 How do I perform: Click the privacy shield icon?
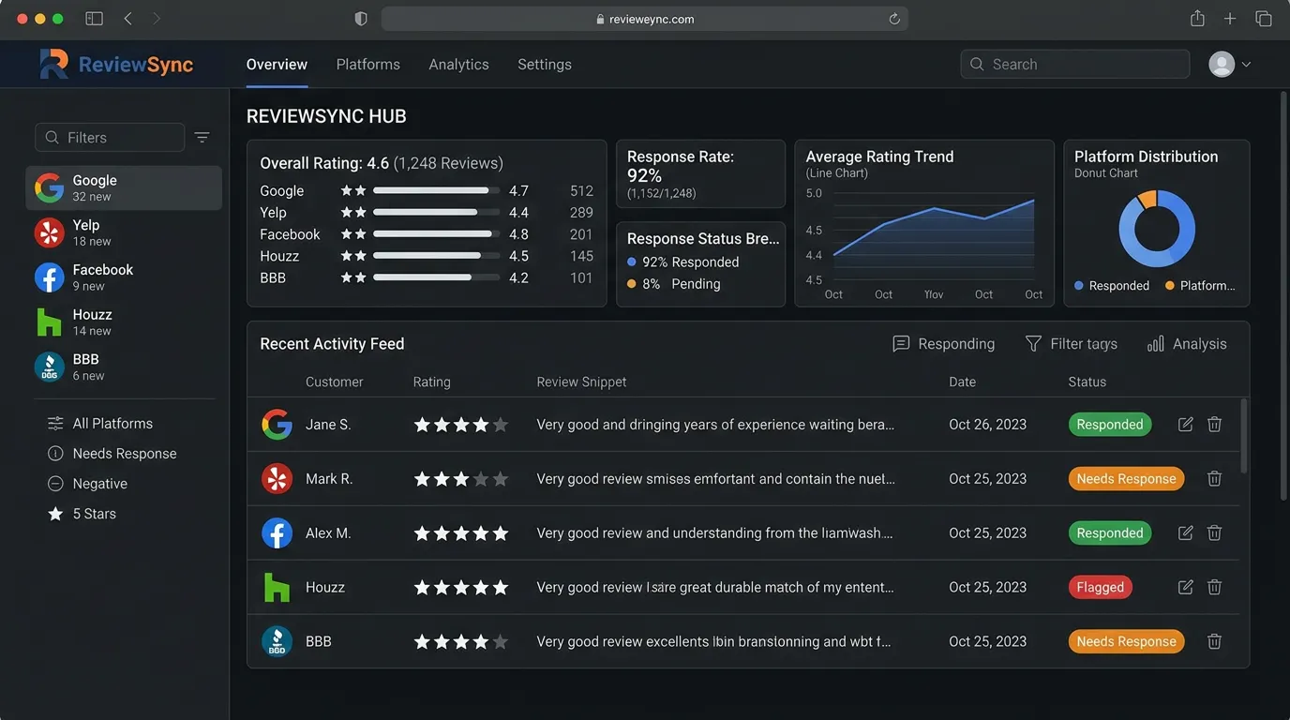tap(361, 19)
